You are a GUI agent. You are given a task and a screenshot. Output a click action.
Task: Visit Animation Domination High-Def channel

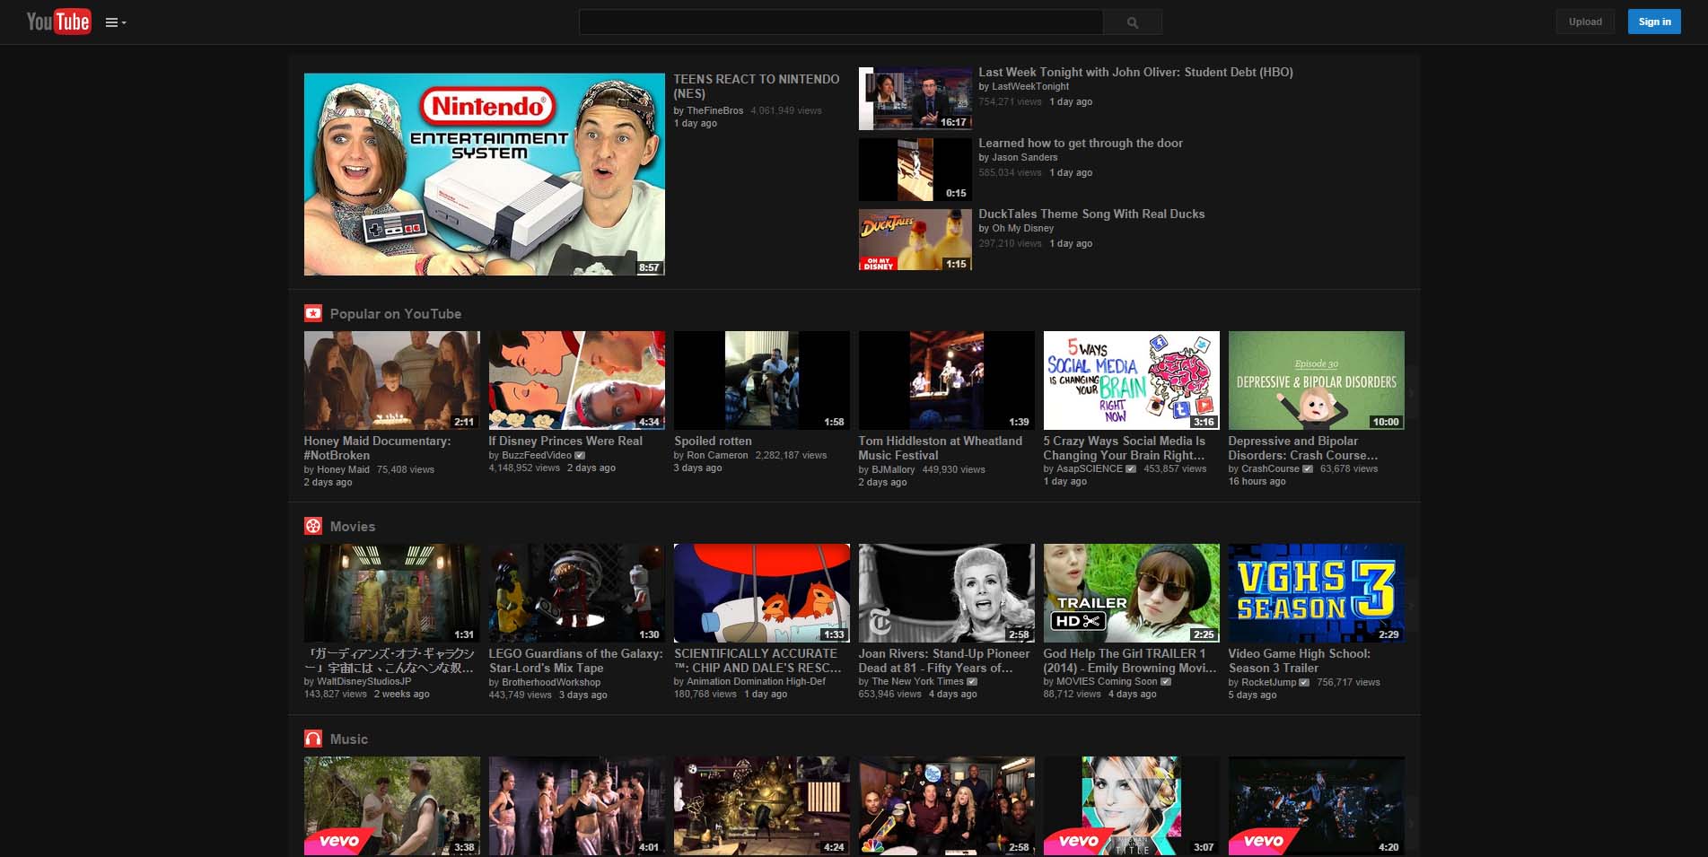[x=756, y=681]
